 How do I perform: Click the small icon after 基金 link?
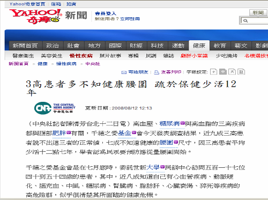point(134,132)
